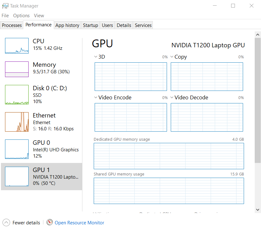Image resolution: width=261 pixels, height=230 pixels.
Task: Open the 3D engine dropdown chevron
Action: (x=96, y=57)
